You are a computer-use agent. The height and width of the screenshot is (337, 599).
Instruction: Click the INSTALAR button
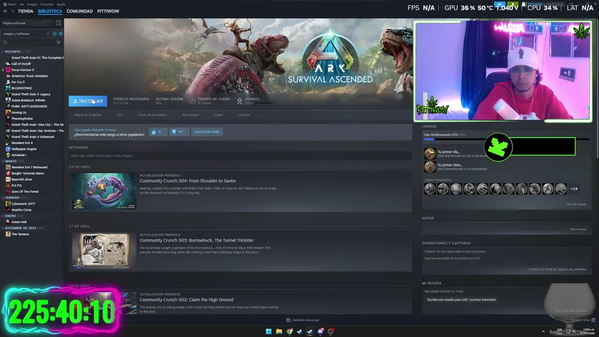point(88,101)
